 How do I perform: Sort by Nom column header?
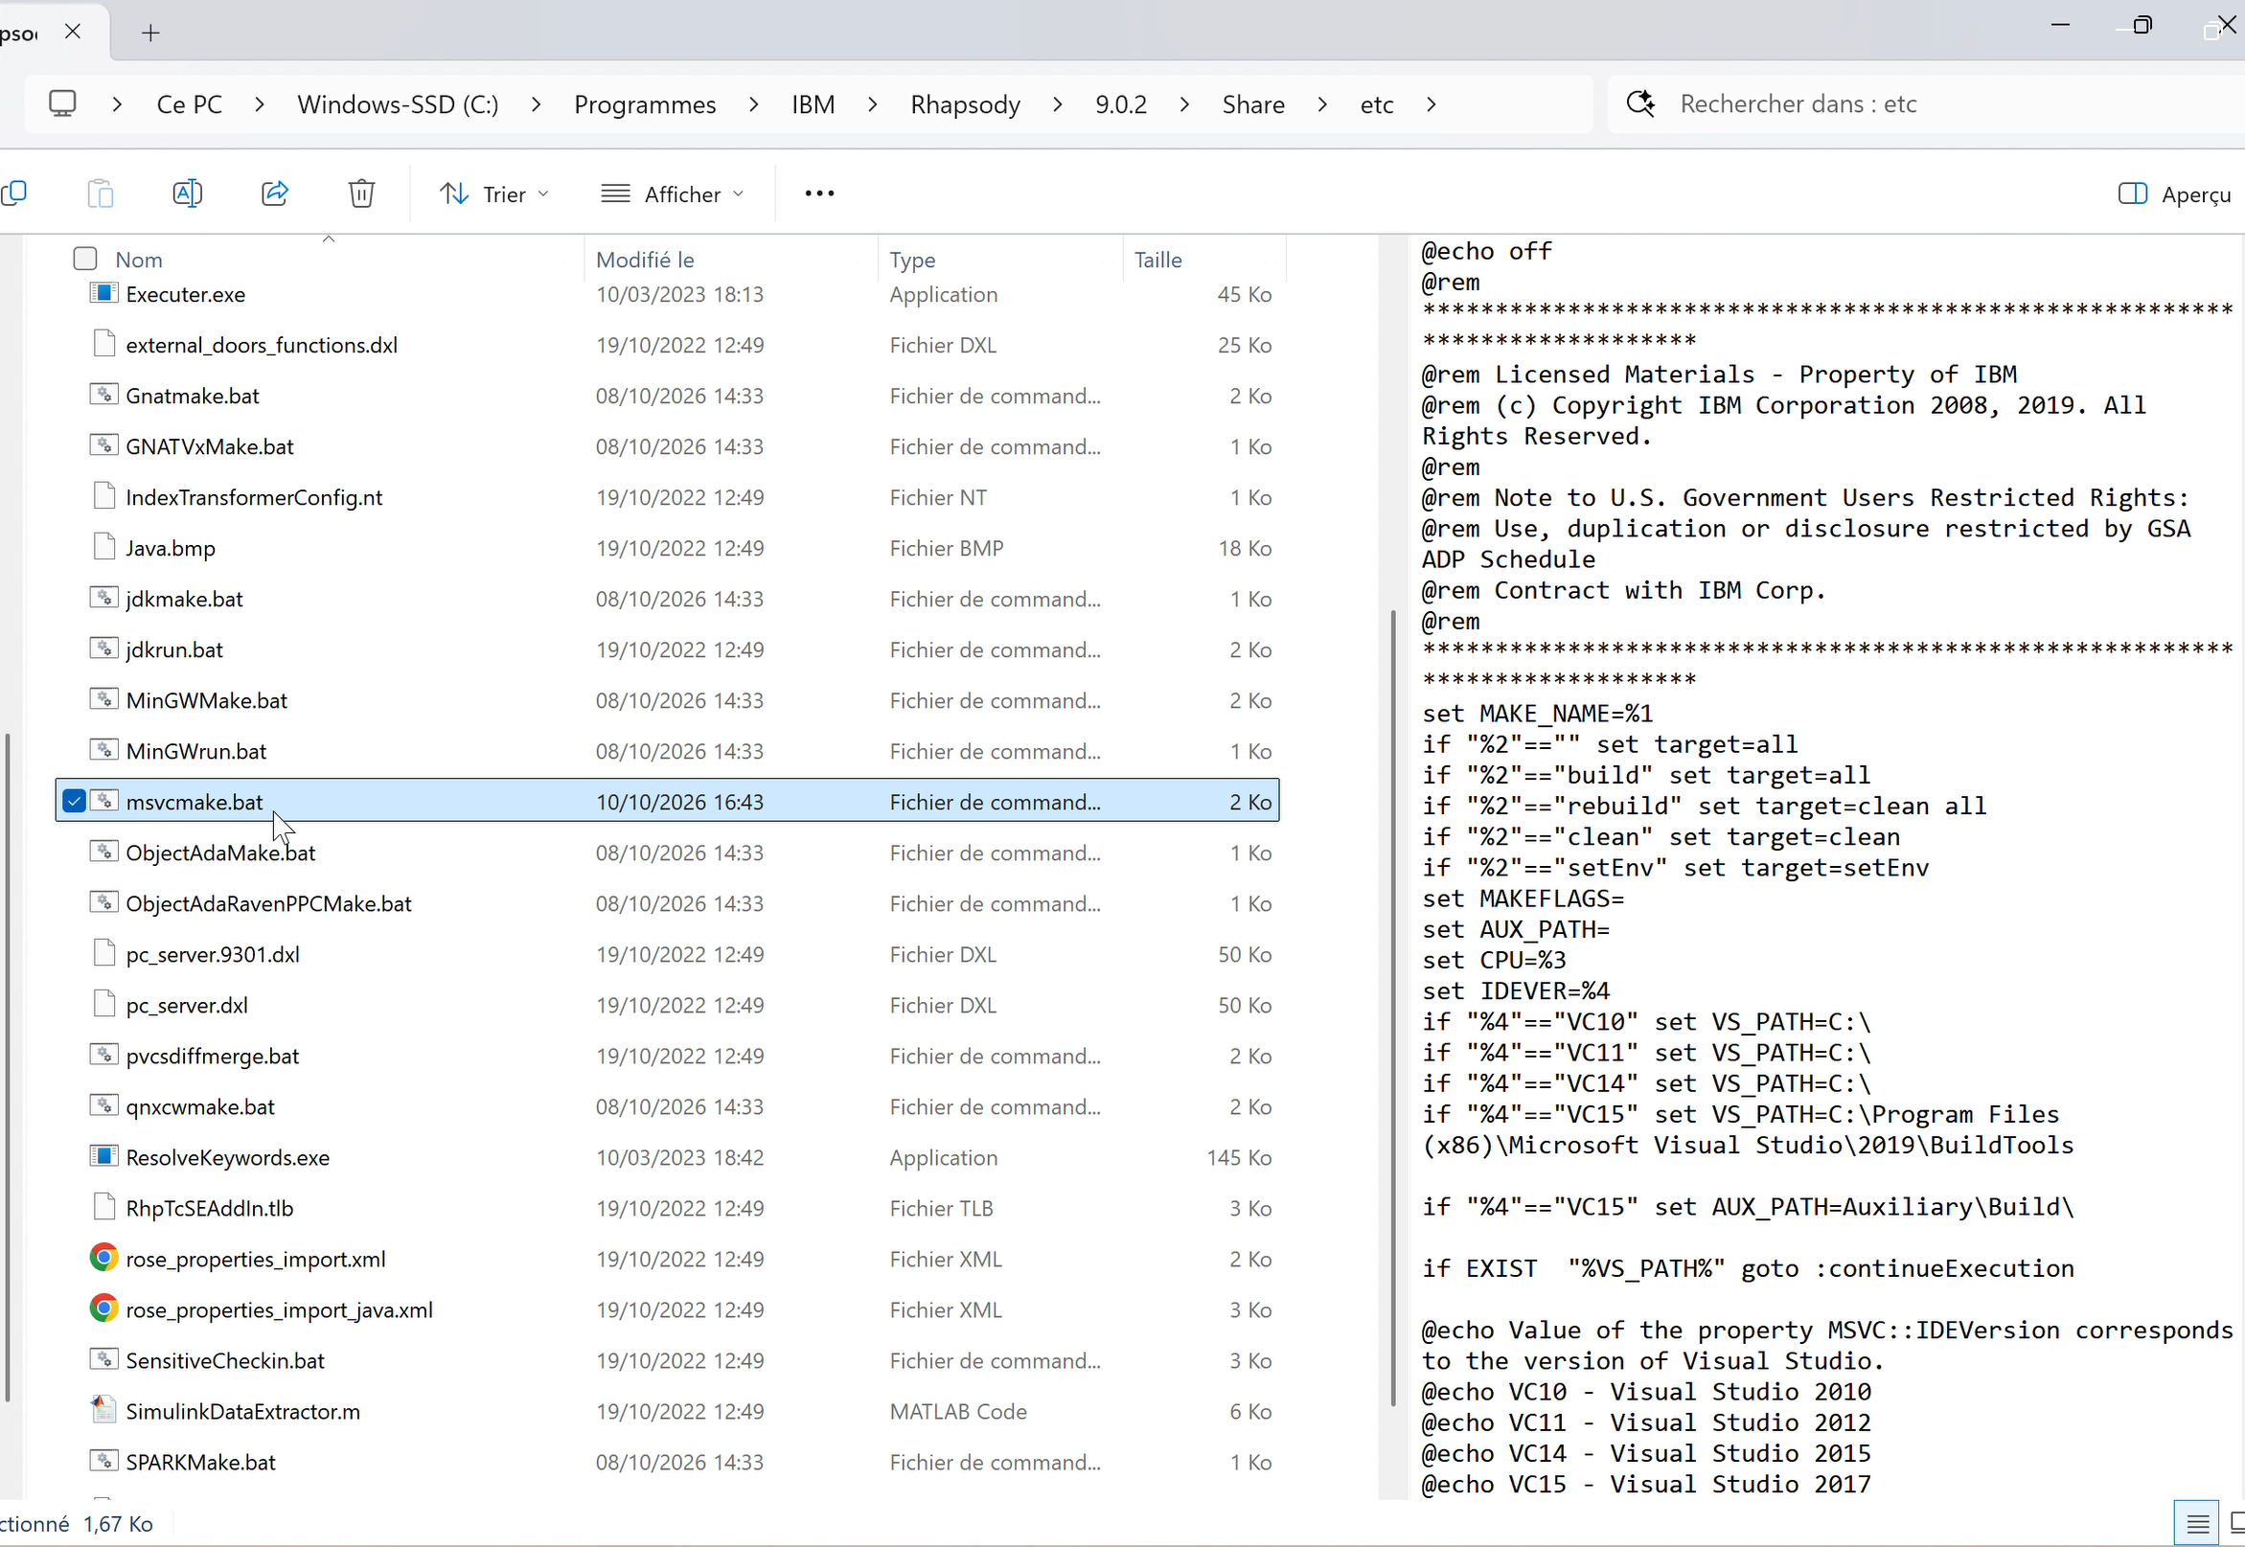tap(139, 259)
